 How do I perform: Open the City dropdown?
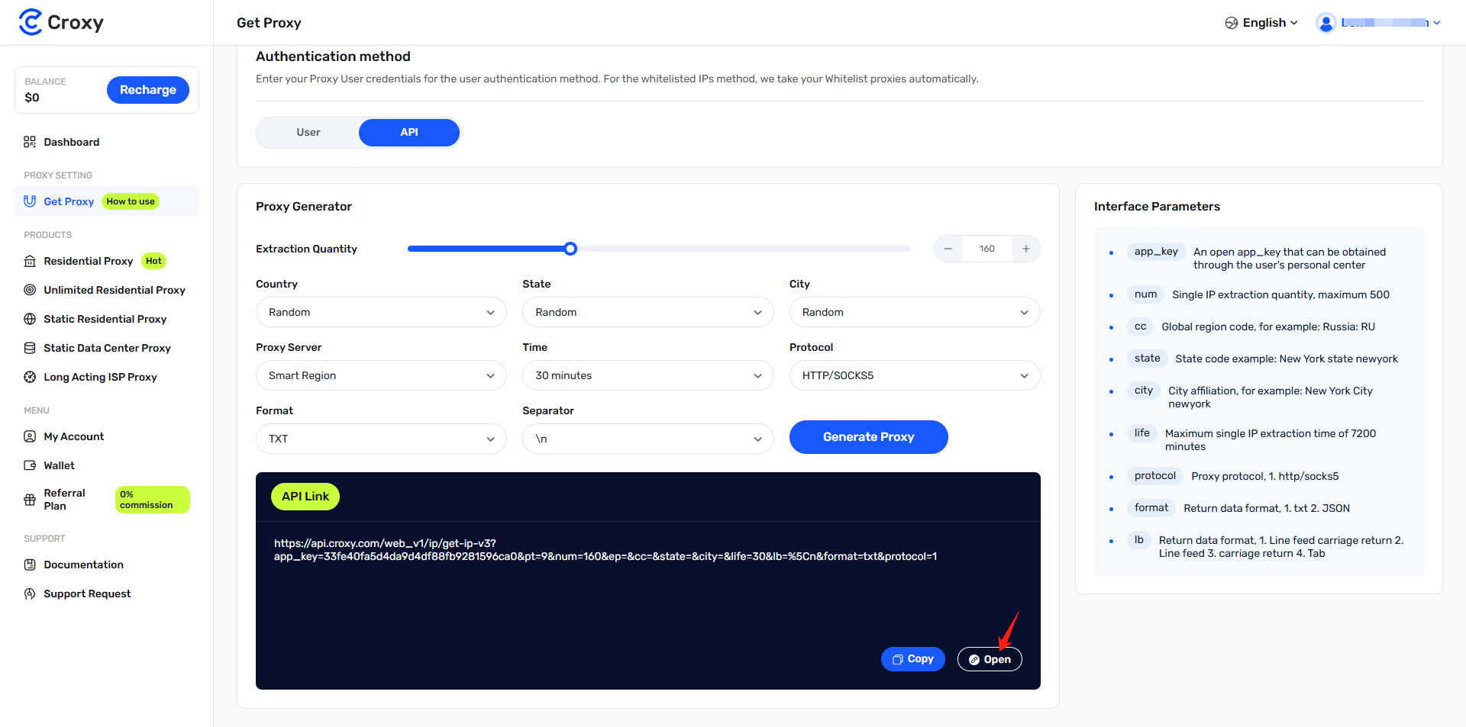coord(915,312)
